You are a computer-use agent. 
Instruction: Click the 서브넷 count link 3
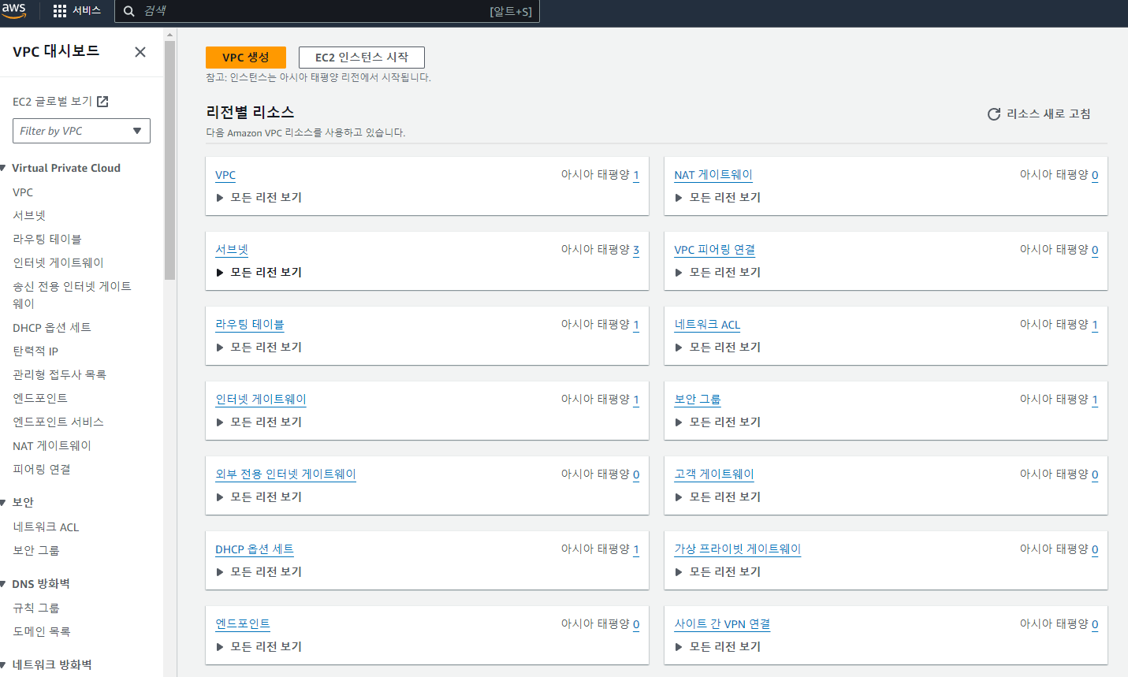point(636,250)
